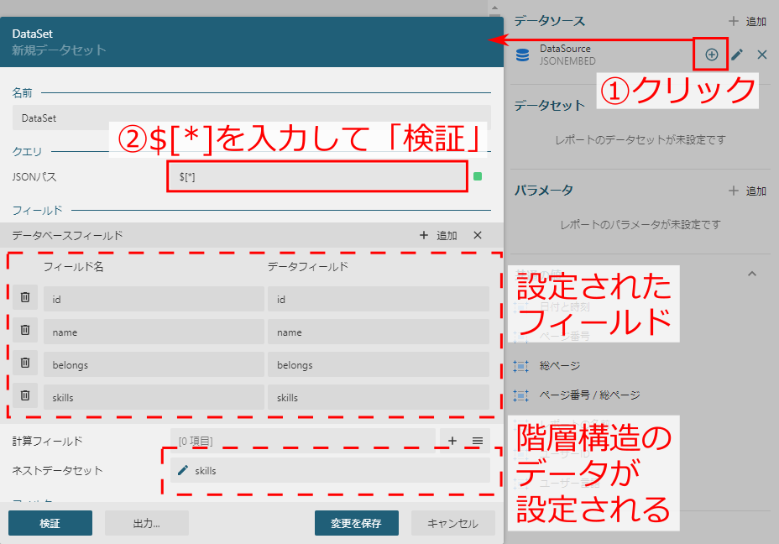Viewport: 779px width, 544px height.
Task: Remove DataSource with the X icon
Action: tap(762, 55)
